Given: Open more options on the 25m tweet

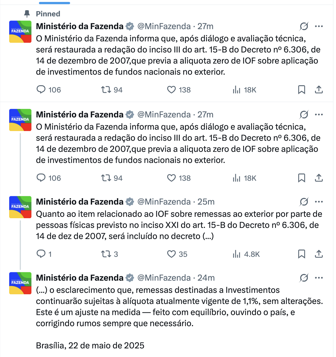Looking at the screenshot, I should [319, 202].
